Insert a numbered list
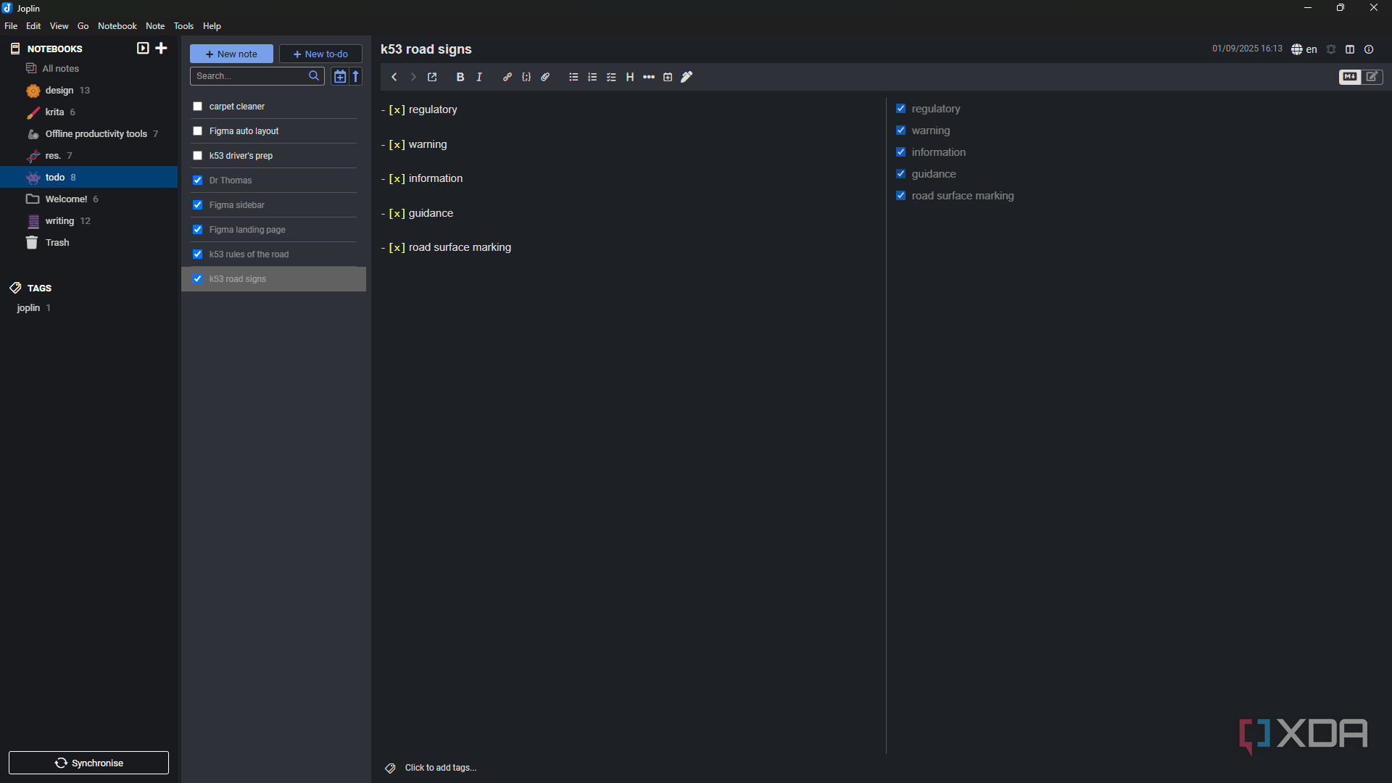 592,77
